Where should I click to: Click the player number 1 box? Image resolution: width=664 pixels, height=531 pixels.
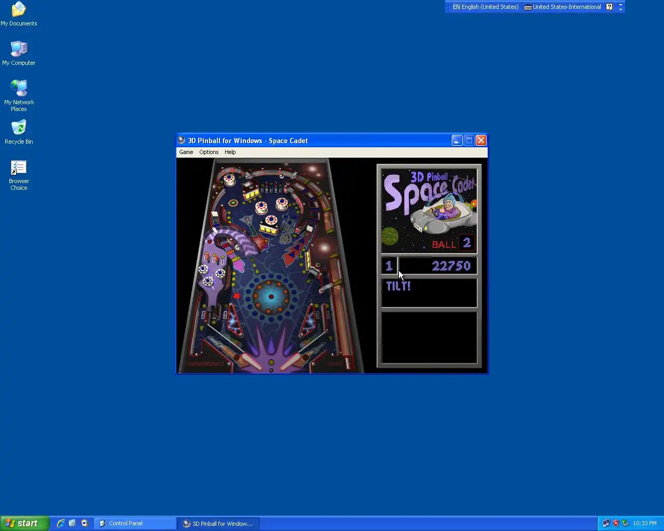coord(389,266)
